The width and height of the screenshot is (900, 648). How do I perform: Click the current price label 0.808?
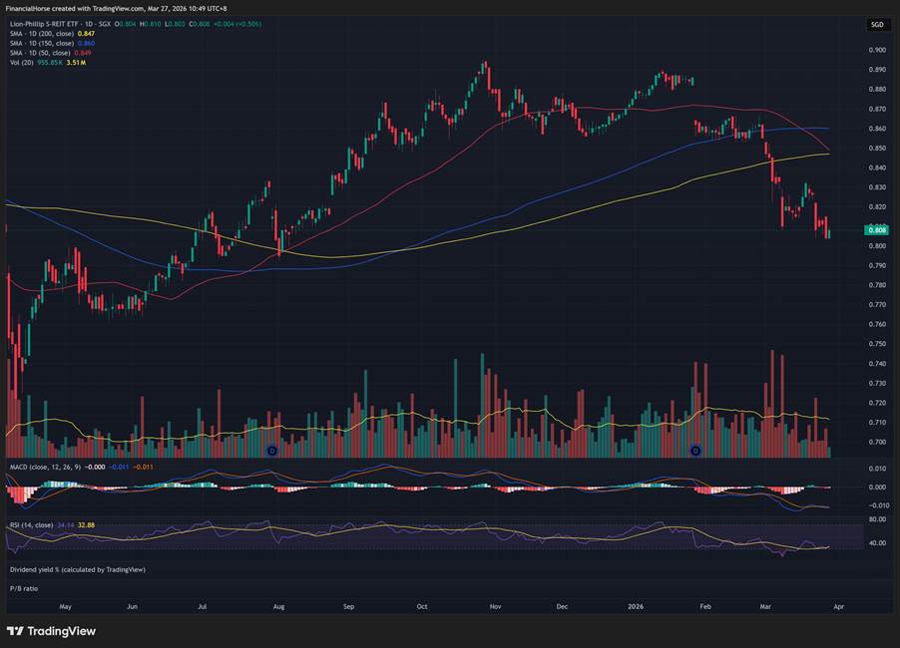click(x=878, y=230)
